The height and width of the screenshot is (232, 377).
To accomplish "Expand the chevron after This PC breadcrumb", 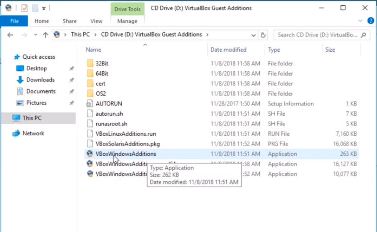I will (x=95, y=35).
